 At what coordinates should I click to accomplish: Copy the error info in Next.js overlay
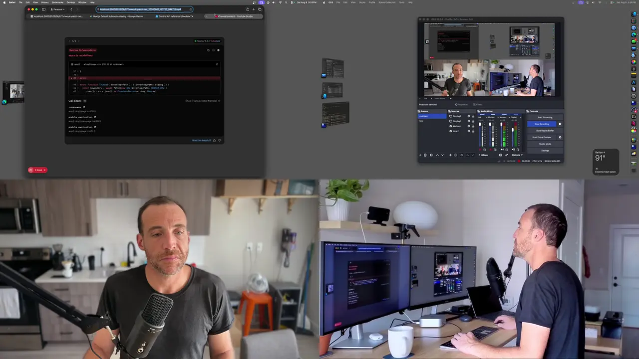[209, 50]
